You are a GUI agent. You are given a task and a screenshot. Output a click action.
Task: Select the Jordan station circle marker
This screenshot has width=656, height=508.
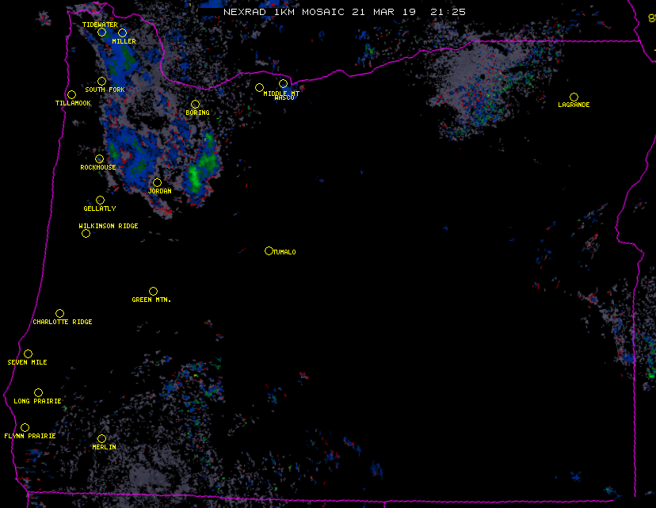[x=157, y=183]
